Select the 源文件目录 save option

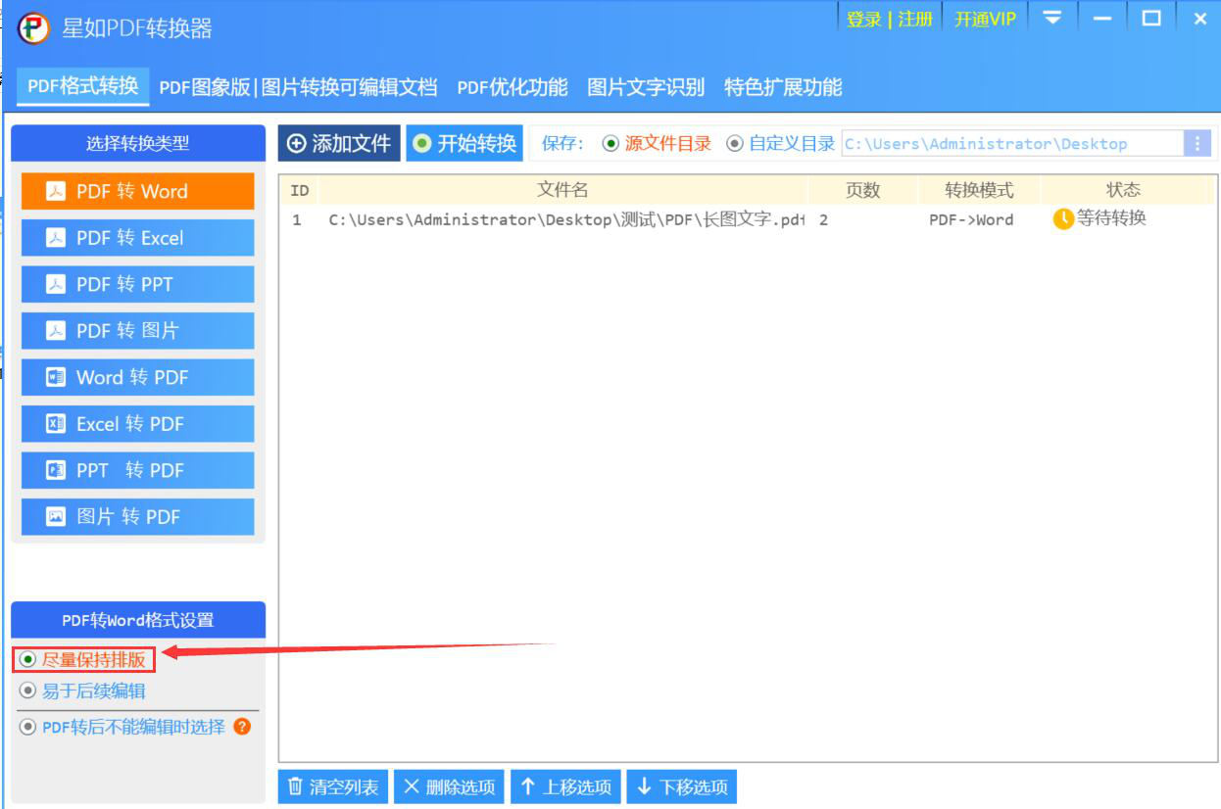657,144
